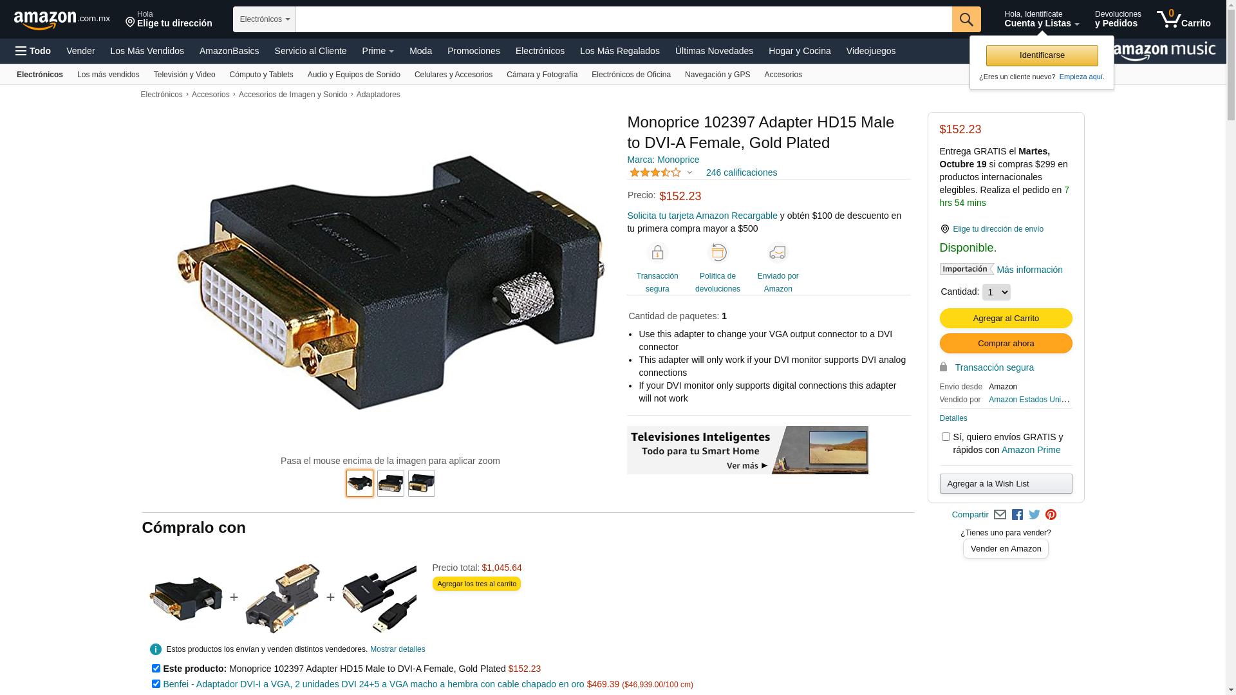1236x695 pixels.
Task: Click Agregar al Carrito button
Action: (x=1006, y=319)
